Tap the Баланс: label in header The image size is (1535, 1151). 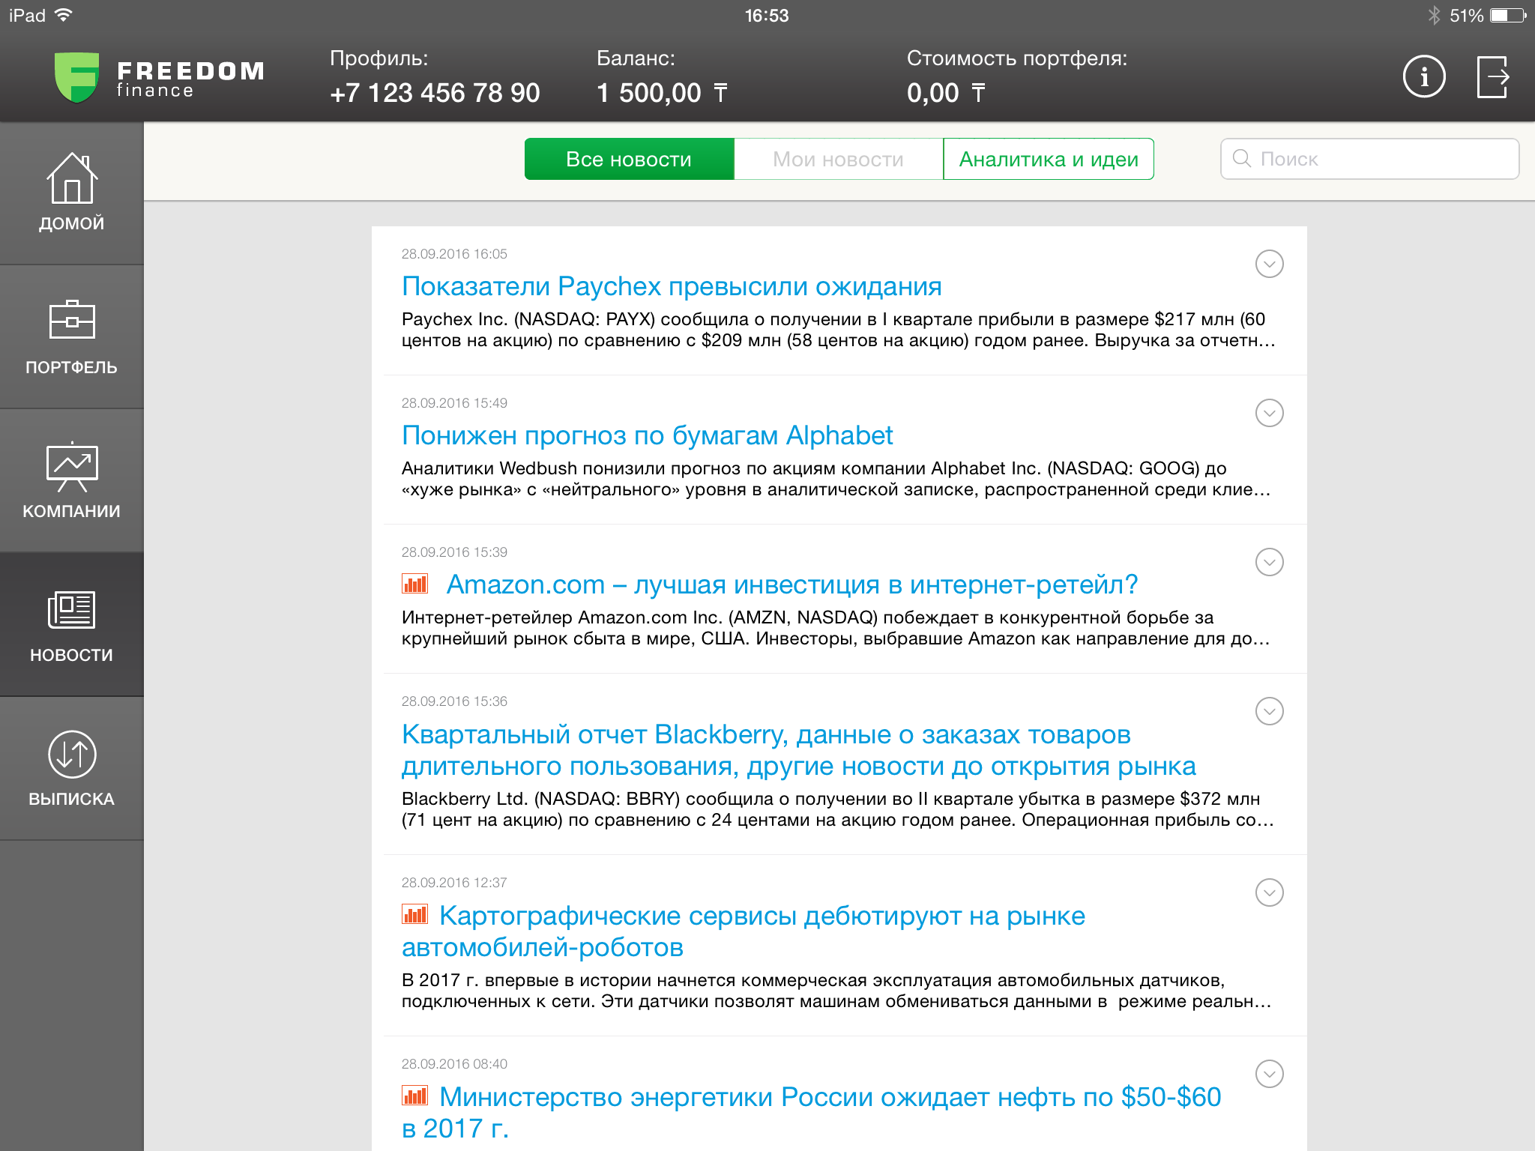coord(636,58)
